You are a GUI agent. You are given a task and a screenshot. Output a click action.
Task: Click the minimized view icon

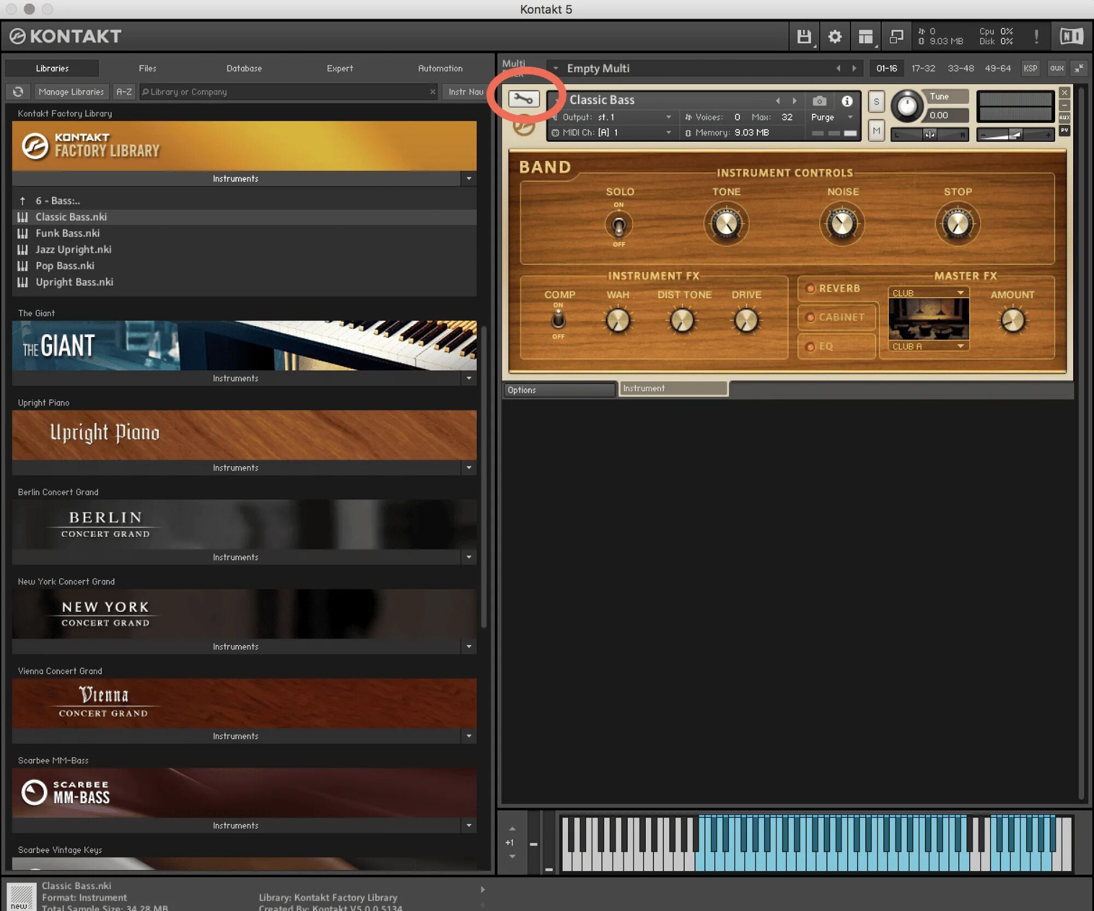896,37
